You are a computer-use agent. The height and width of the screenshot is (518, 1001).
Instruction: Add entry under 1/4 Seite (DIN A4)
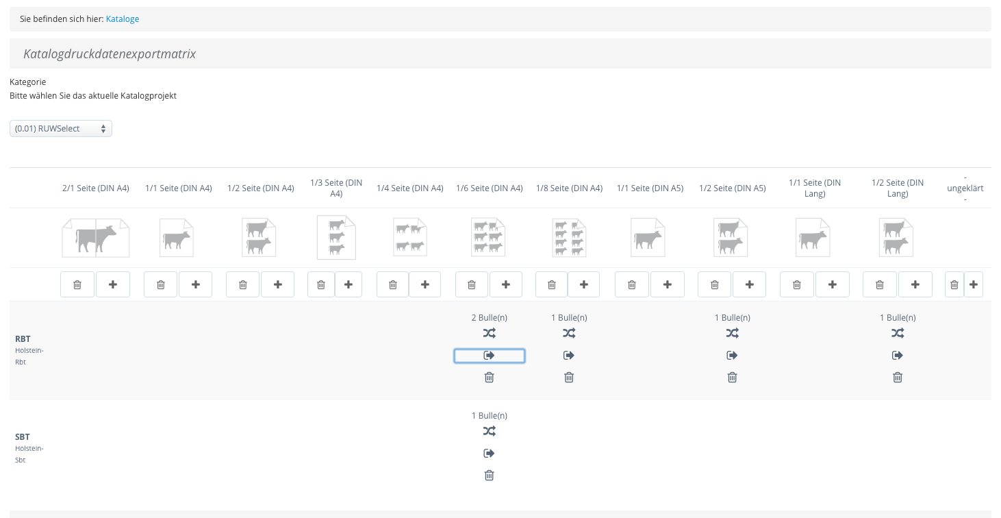[425, 284]
